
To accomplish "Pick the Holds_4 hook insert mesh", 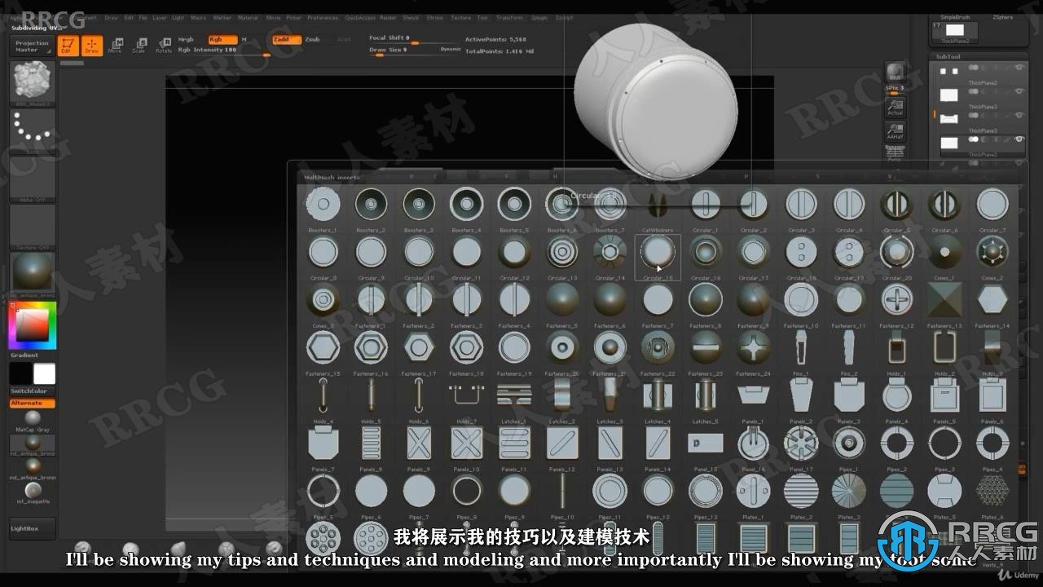I will tap(323, 396).
